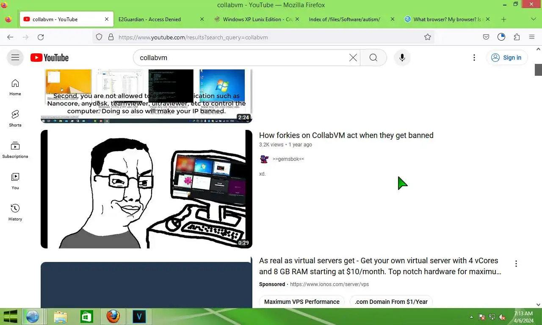Open the sponsored ad thumbnail
542x325 pixels.
pyautogui.click(x=147, y=285)
